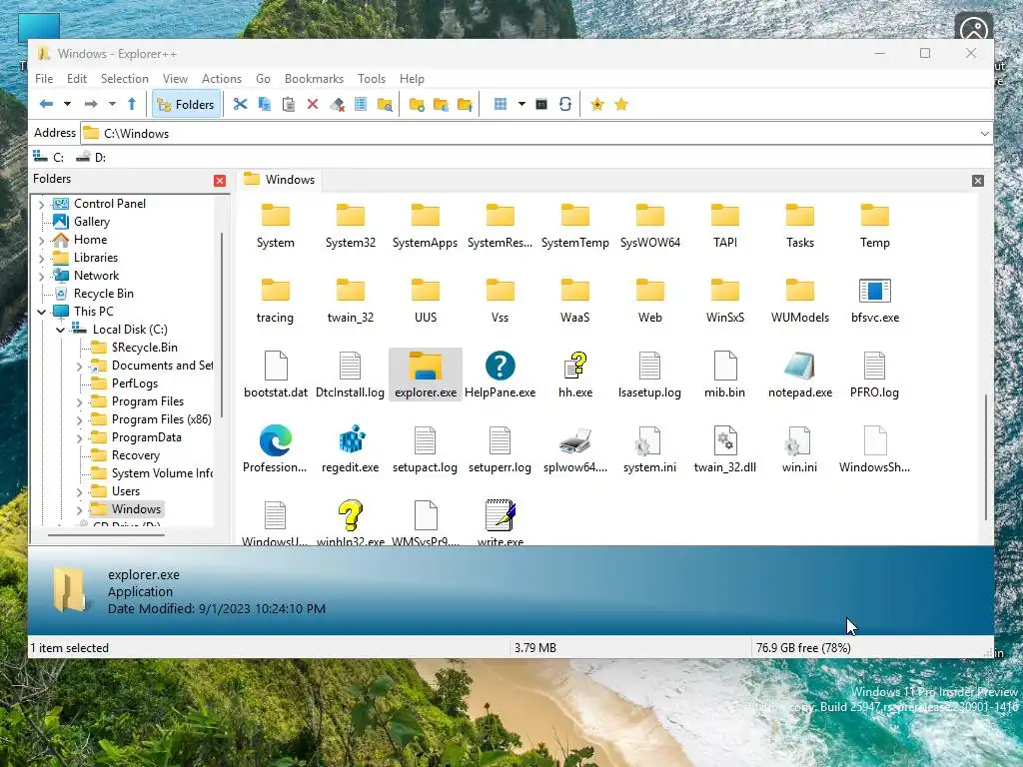Image resolution: width=1023 pixels, height=767 pixels.
Task: Collapse the This PC tree node
Action: [x=41, y=312]
